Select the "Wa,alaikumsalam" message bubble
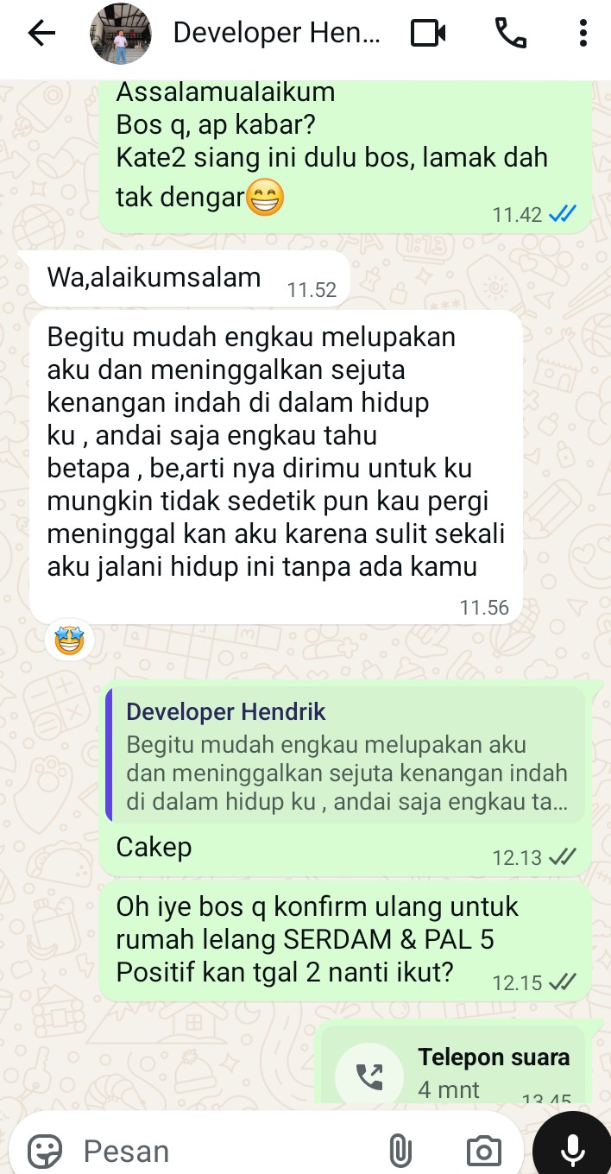611x1174 pixels. (x=190, y=279)
